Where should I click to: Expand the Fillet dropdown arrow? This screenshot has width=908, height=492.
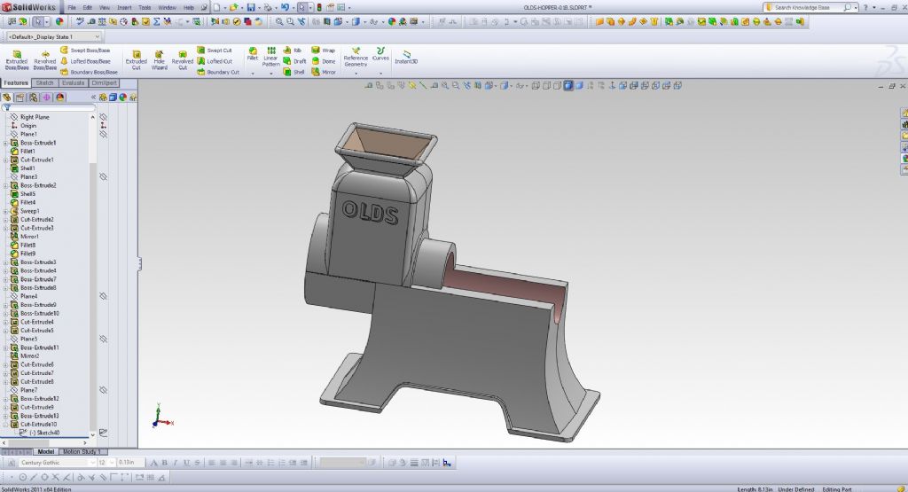pyautogui.click(x=253, y=74)
